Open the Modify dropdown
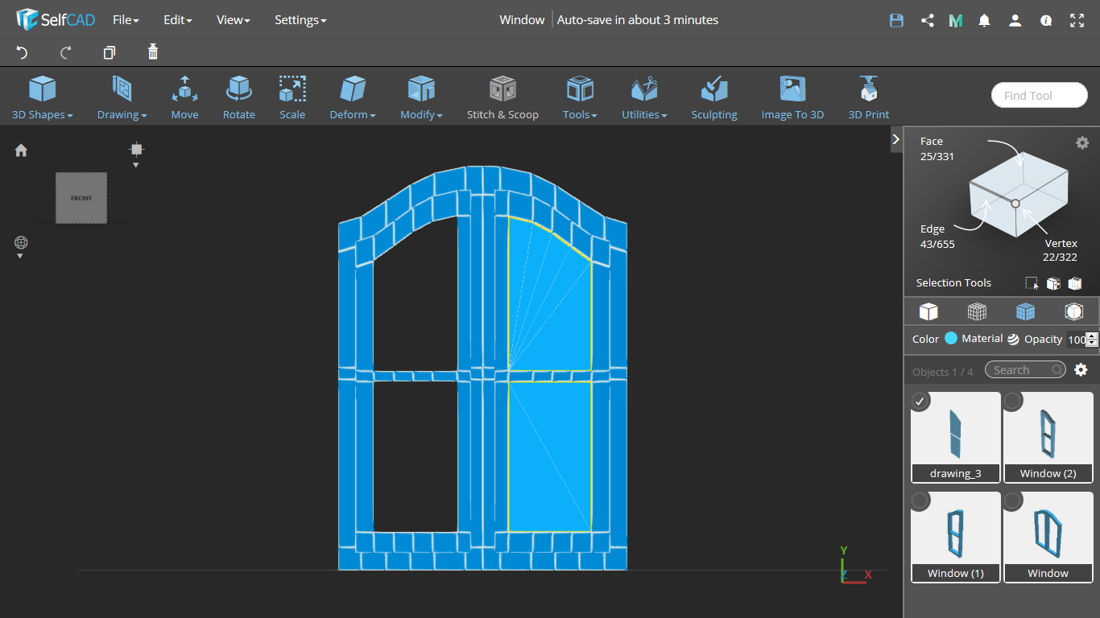The image size is (1100, 618). coord(421,97)
